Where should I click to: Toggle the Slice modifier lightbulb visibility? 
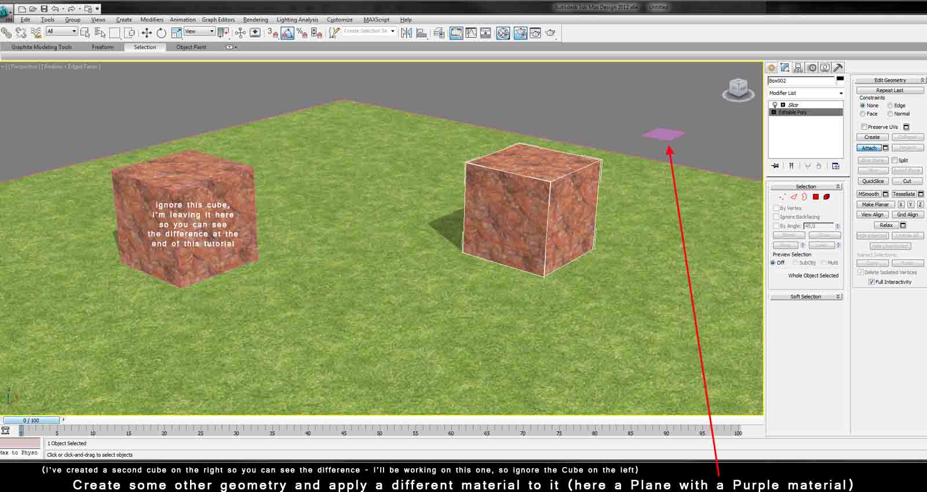point(775,105)
